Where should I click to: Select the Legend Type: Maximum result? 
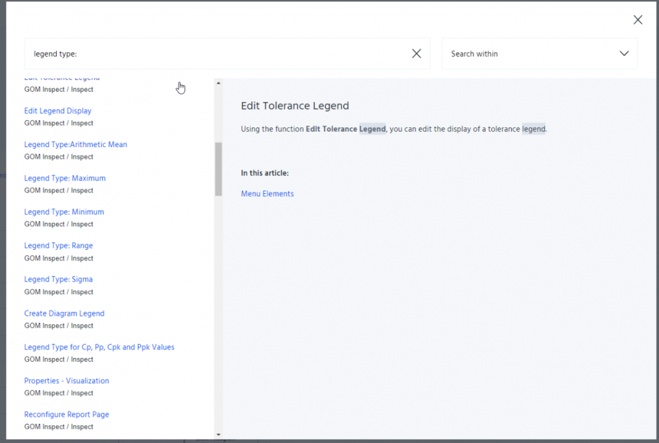click(65, 178)
